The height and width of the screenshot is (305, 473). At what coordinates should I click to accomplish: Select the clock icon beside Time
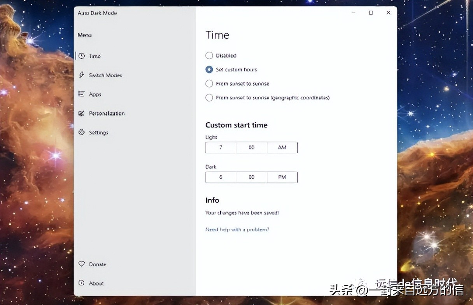point(82,56)
